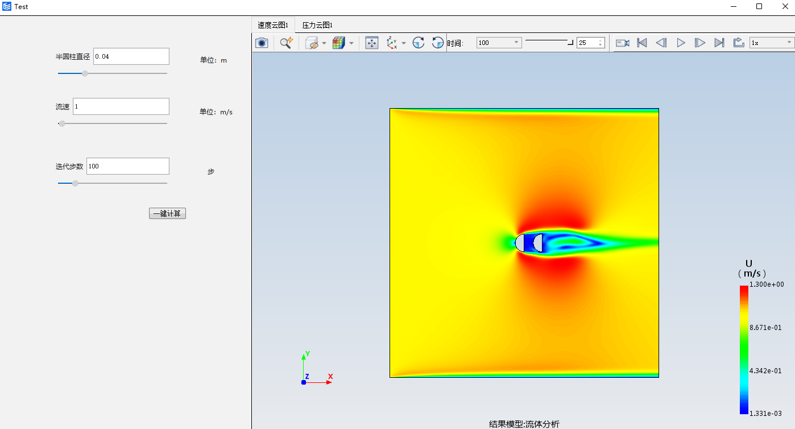
Task: Click the 流速 input field
Action: [121, 106]
